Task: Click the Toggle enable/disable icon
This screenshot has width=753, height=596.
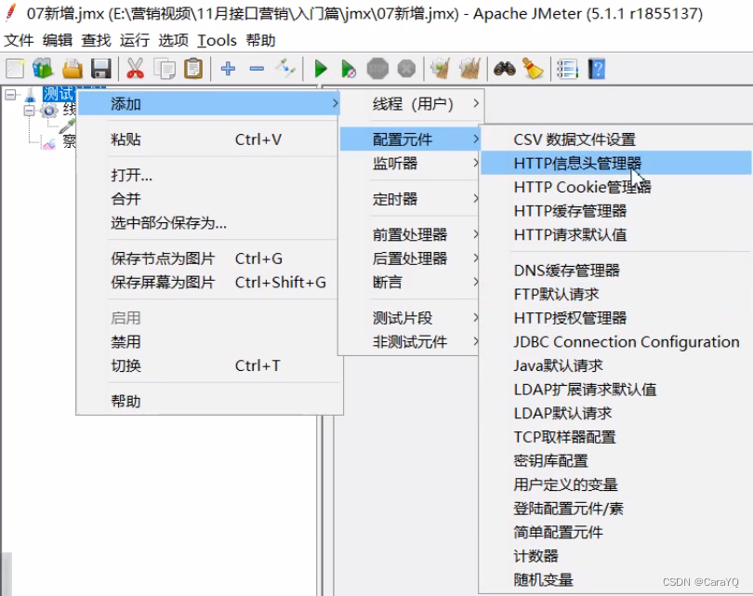Action: point(285,69)
